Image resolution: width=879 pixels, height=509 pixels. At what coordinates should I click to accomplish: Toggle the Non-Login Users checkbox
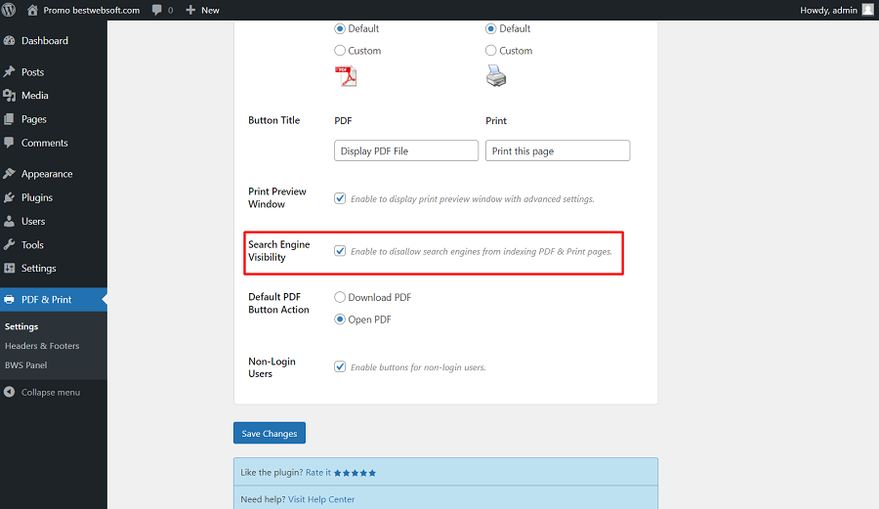point(340,366)
